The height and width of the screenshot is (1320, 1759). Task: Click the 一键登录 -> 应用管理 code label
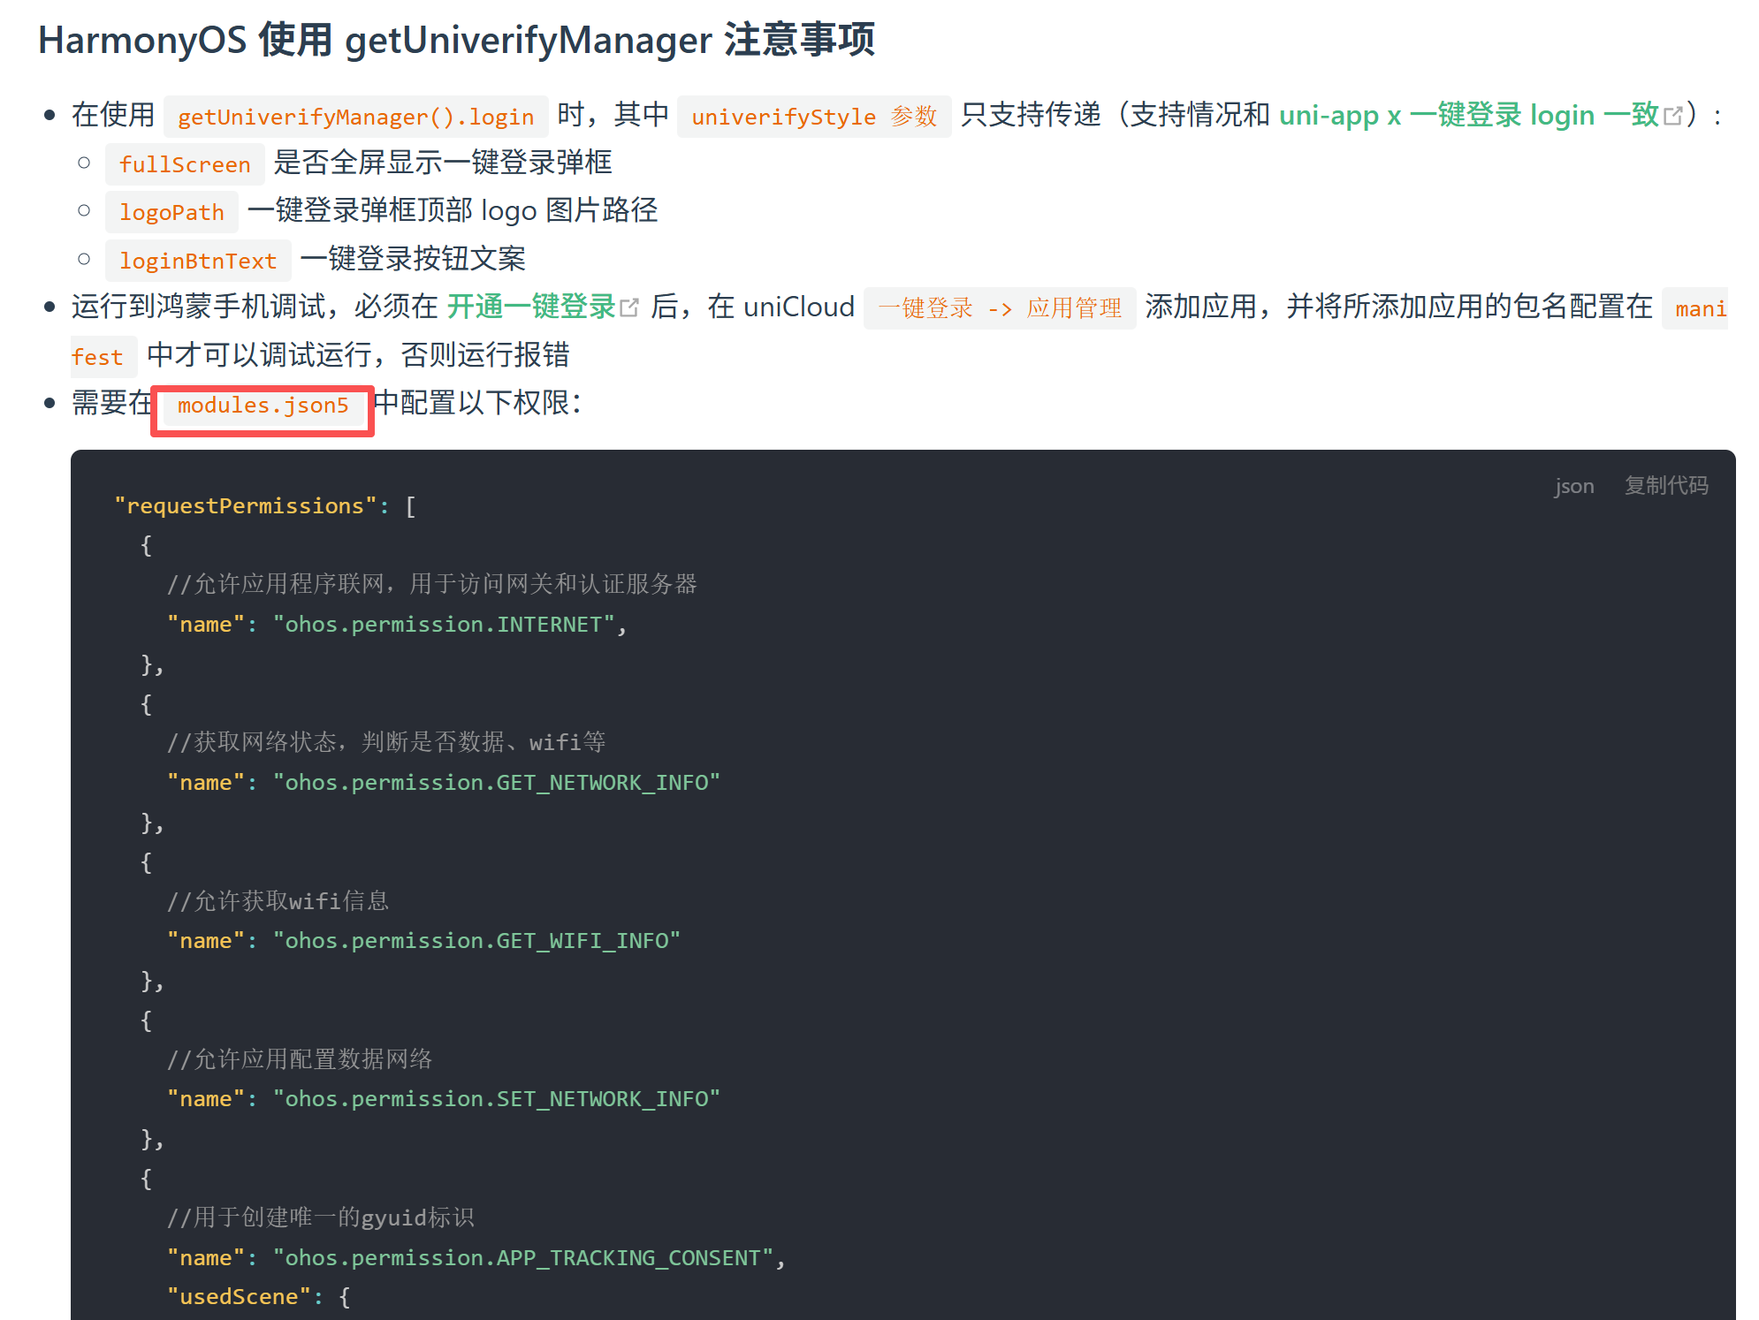pos(999,308)
